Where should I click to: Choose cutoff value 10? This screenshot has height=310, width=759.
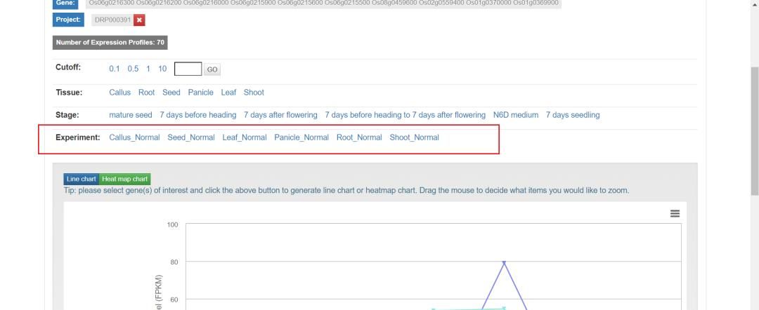(162, 69)
